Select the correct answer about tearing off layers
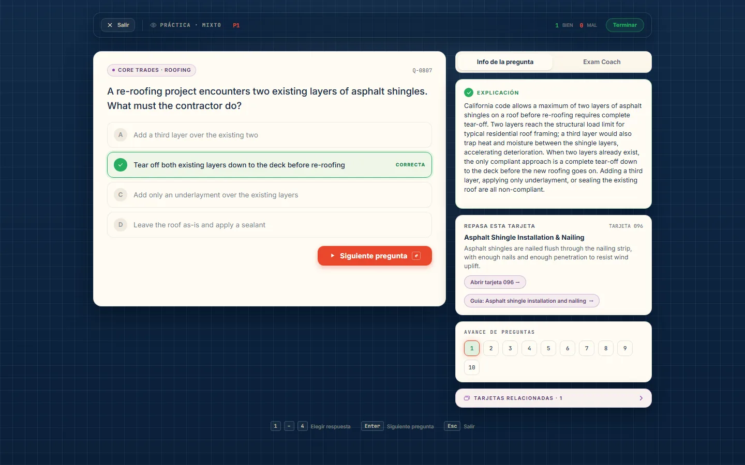The width and height of the screenshot is (745, 465). click(x=270, y=165)
